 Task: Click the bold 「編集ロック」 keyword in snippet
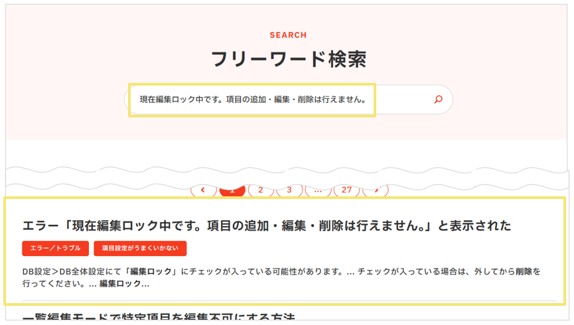click(151, 271)
